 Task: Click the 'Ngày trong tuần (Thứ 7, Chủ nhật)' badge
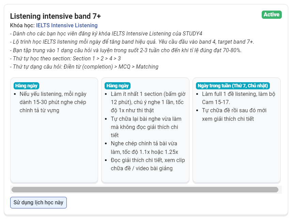pos(233,86)
